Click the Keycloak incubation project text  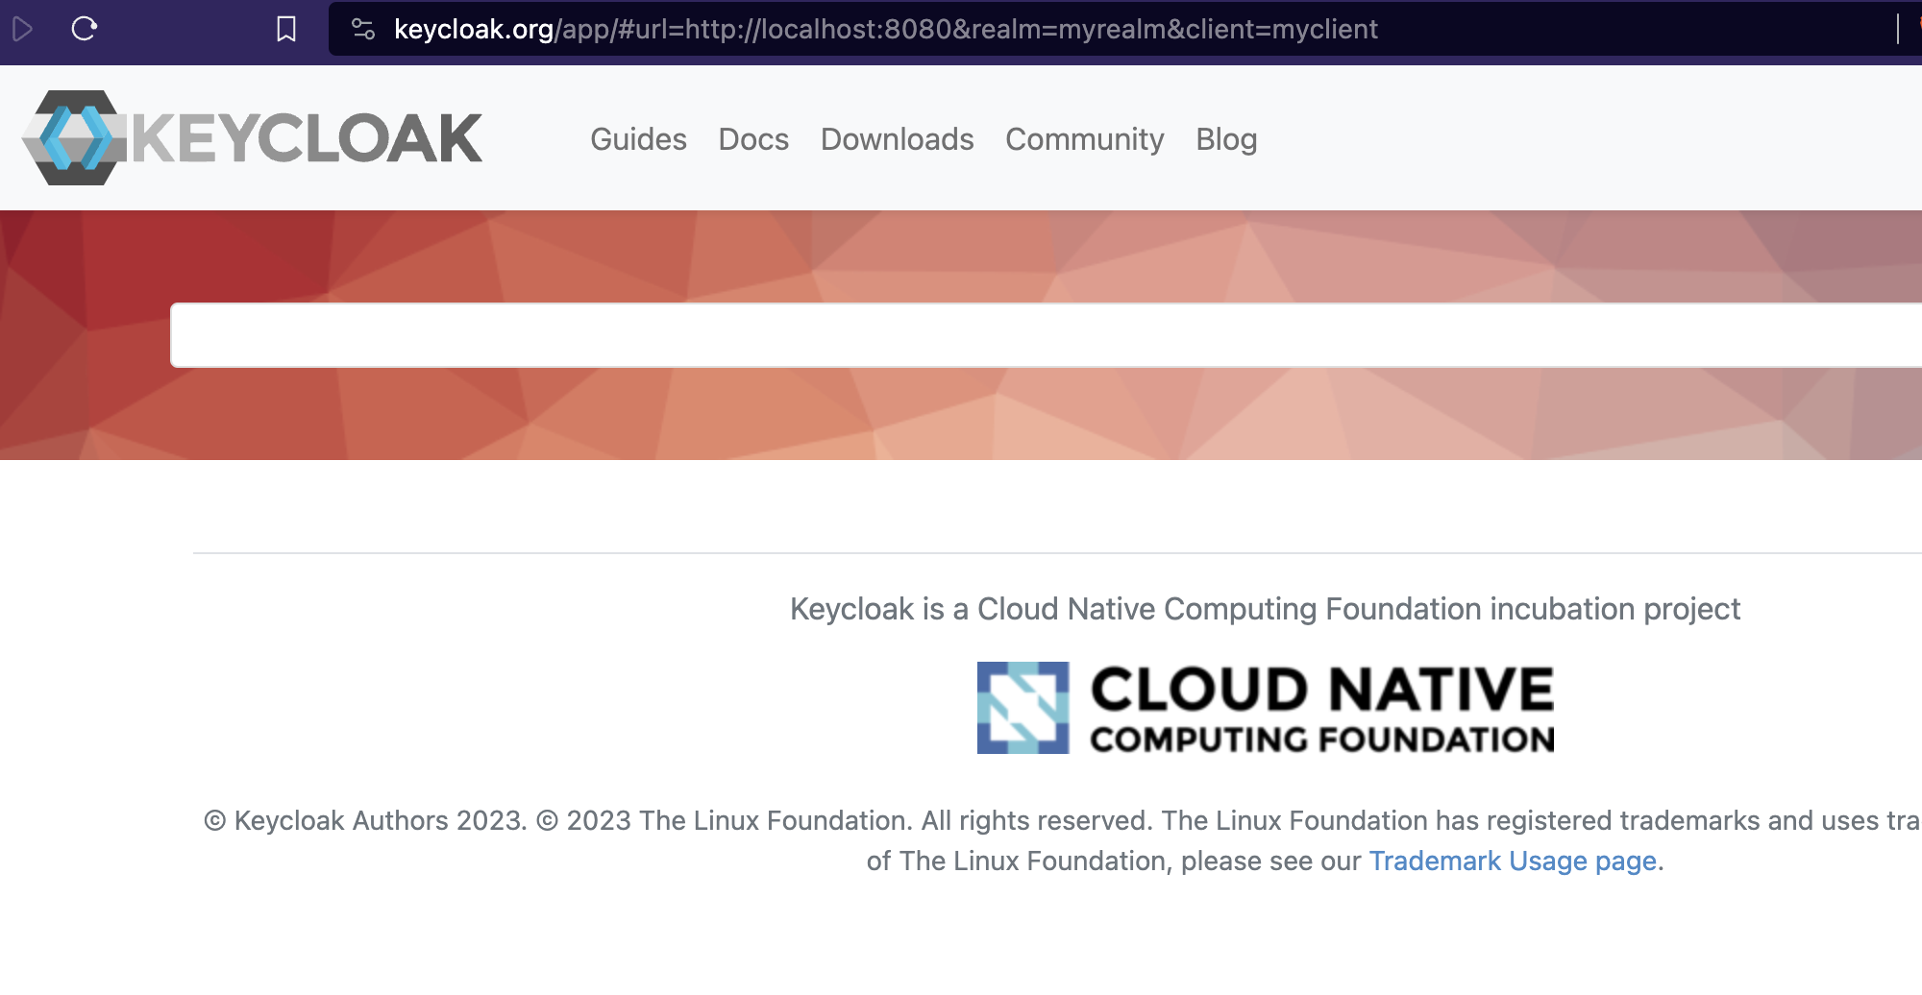coord(1264,609)
